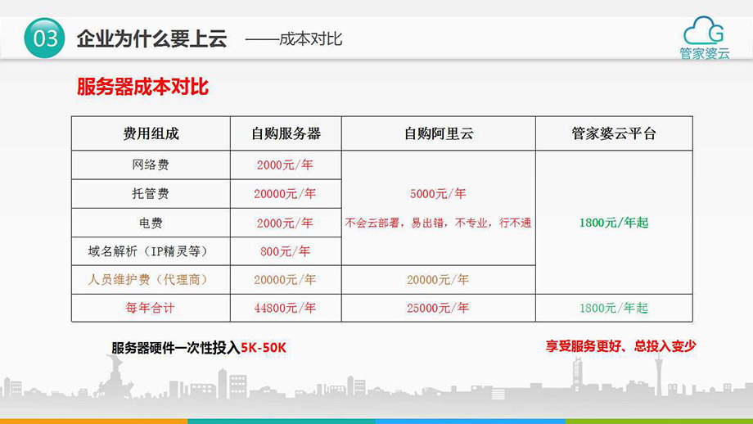
Task: Click the 人员维护费（代理商） row label
Action: 148,279
